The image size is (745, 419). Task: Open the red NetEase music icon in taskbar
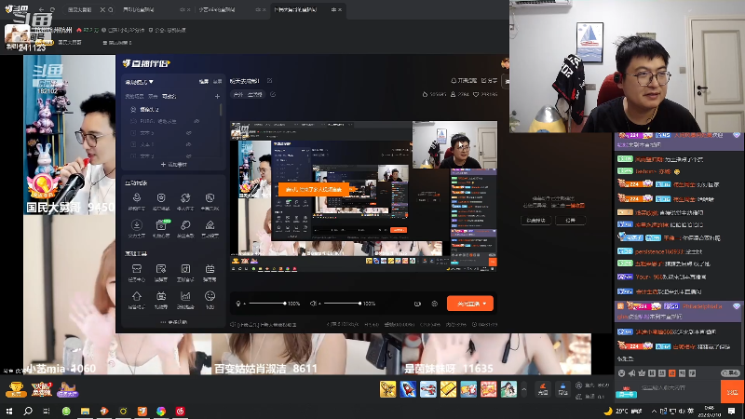[x=180, y=411]
